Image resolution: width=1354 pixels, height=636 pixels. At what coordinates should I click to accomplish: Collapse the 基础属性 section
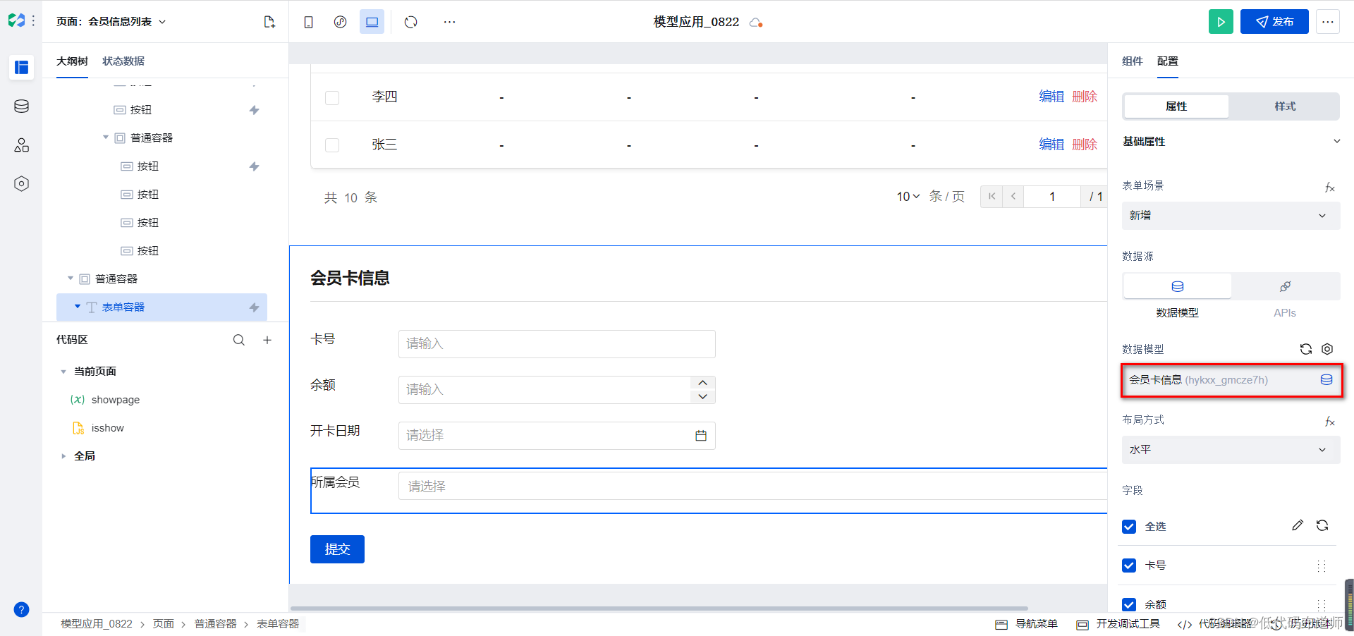pyautogui.click(x=1336, y=142)
